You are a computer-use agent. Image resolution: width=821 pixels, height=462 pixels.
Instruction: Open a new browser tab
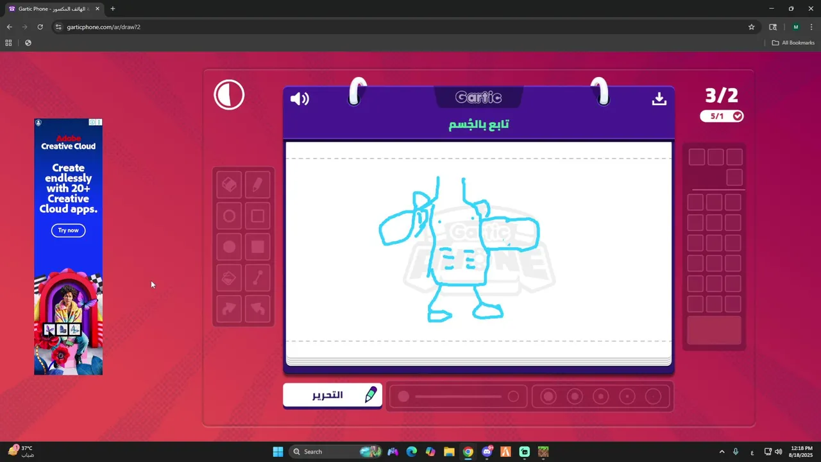[113, 9]
